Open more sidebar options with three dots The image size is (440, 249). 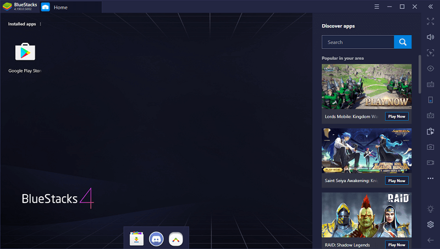431,178
